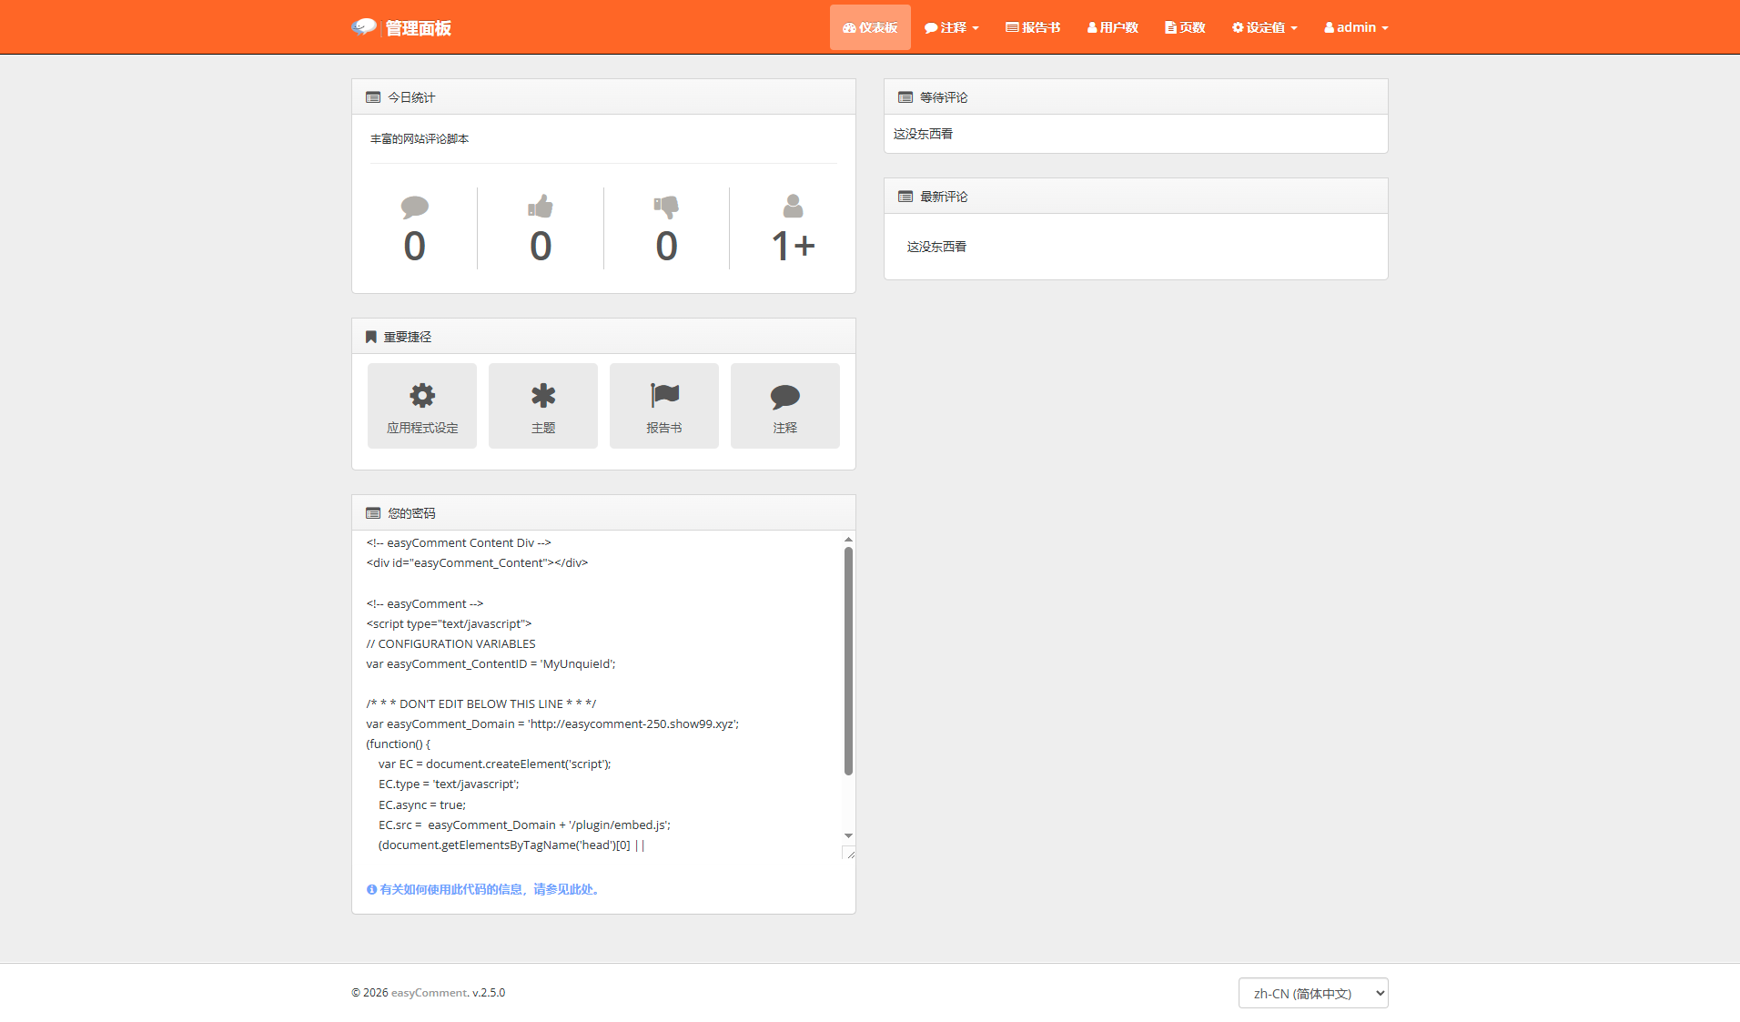Open the flag 报告书 shortcut
1740x1022 pixels.
664,406
